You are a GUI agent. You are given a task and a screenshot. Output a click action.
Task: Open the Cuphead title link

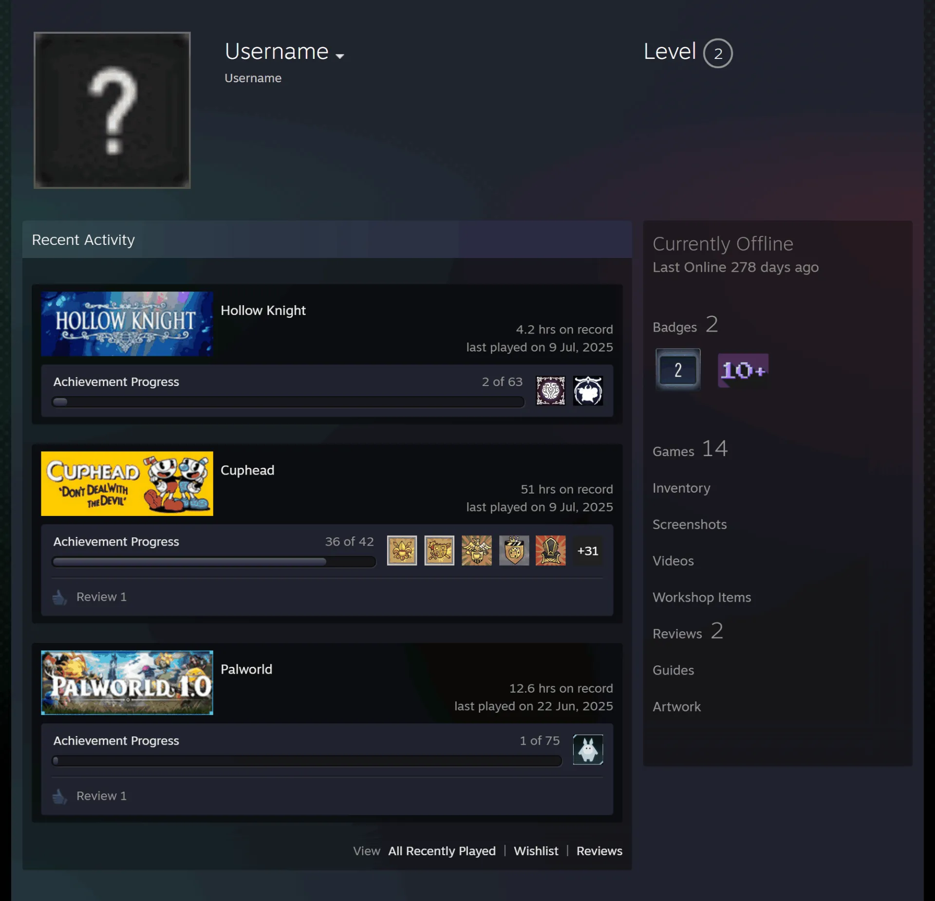(x=247, y=470)
